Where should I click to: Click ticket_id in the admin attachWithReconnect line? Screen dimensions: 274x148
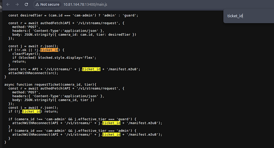tap(111, 135)
